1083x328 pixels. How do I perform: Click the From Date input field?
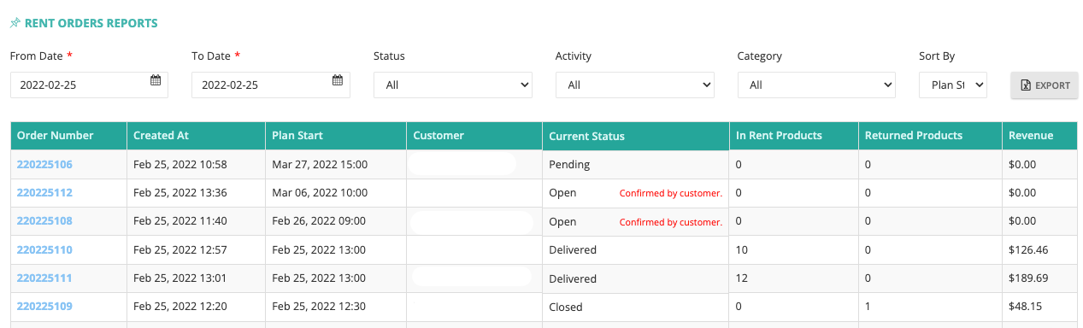(x=89, y=85)
